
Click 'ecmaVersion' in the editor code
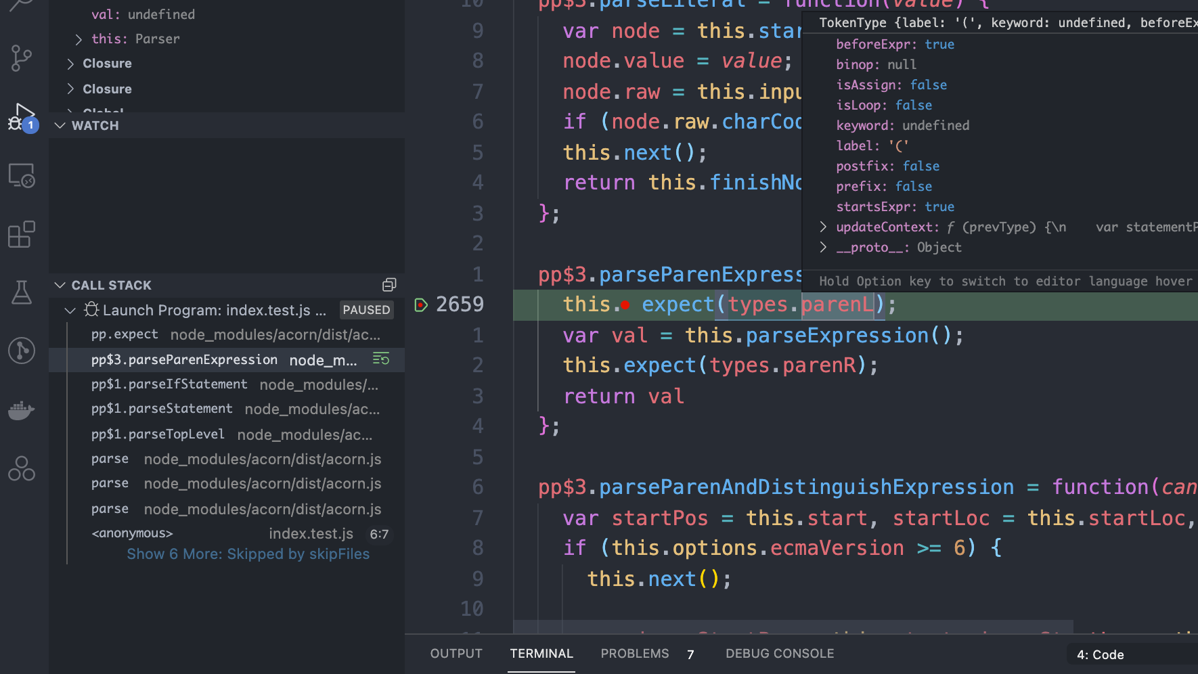pos(837,548)
